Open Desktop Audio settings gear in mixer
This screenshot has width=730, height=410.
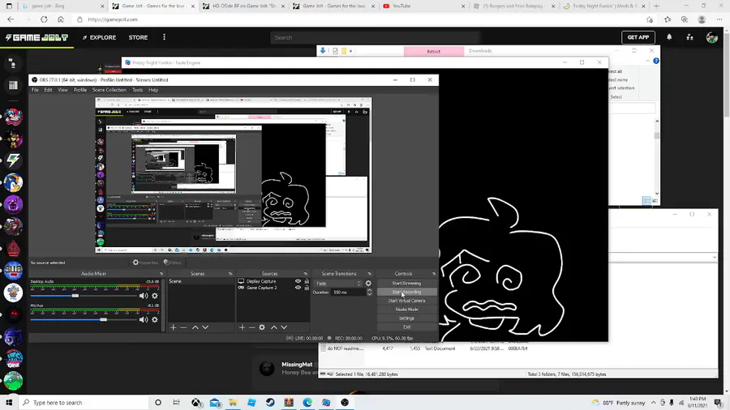pos(155,296)
